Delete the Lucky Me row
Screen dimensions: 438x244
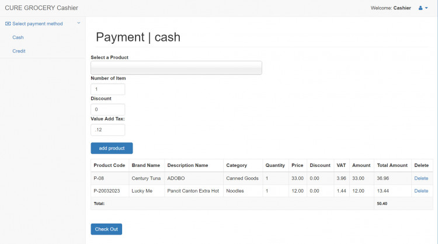(x=421, y=191)
